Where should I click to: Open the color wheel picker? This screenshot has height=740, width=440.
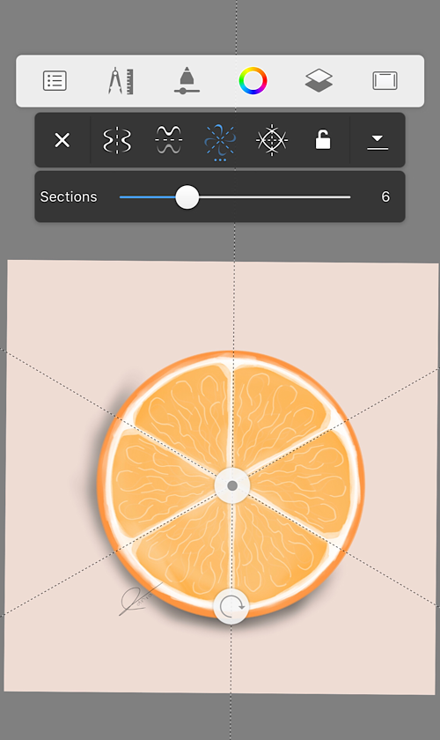253,81
